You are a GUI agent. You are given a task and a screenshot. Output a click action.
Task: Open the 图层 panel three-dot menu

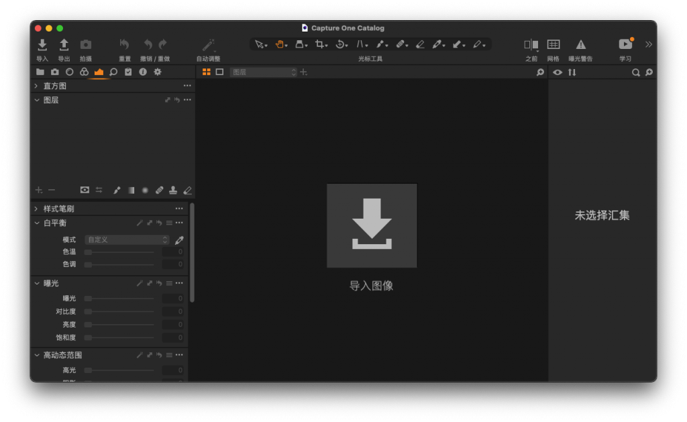pyautogui.click(x=188, y=100)
